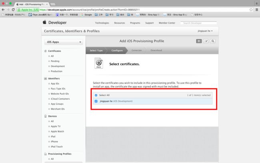
Task: Open Support in top navigation
Action: coord(150,23)
